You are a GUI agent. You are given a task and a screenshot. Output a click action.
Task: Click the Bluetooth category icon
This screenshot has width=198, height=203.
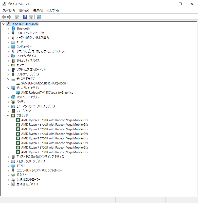click(13, 28)
